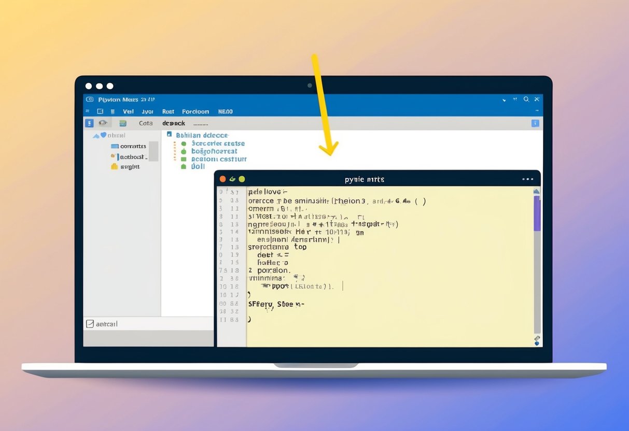Open the dropdown chevron in the title bar

503,99
